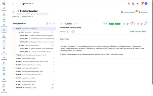This screenshot has width=153, height=96.
Task: Click the share policy icon
Action: (x=135, y=24)
